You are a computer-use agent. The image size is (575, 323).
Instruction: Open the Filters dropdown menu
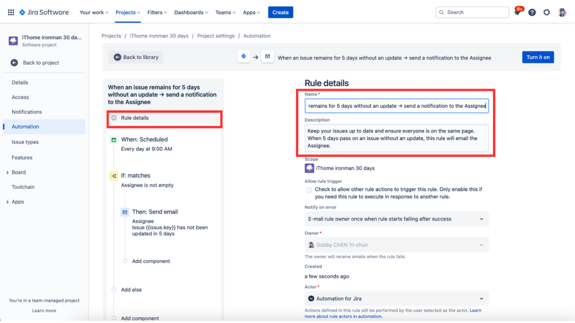point(157,12)
